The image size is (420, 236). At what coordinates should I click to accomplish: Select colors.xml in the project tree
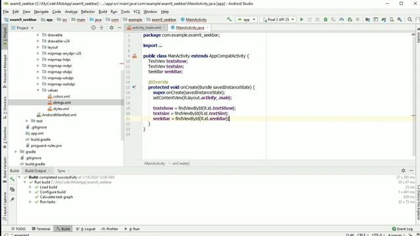pos(61,96)
